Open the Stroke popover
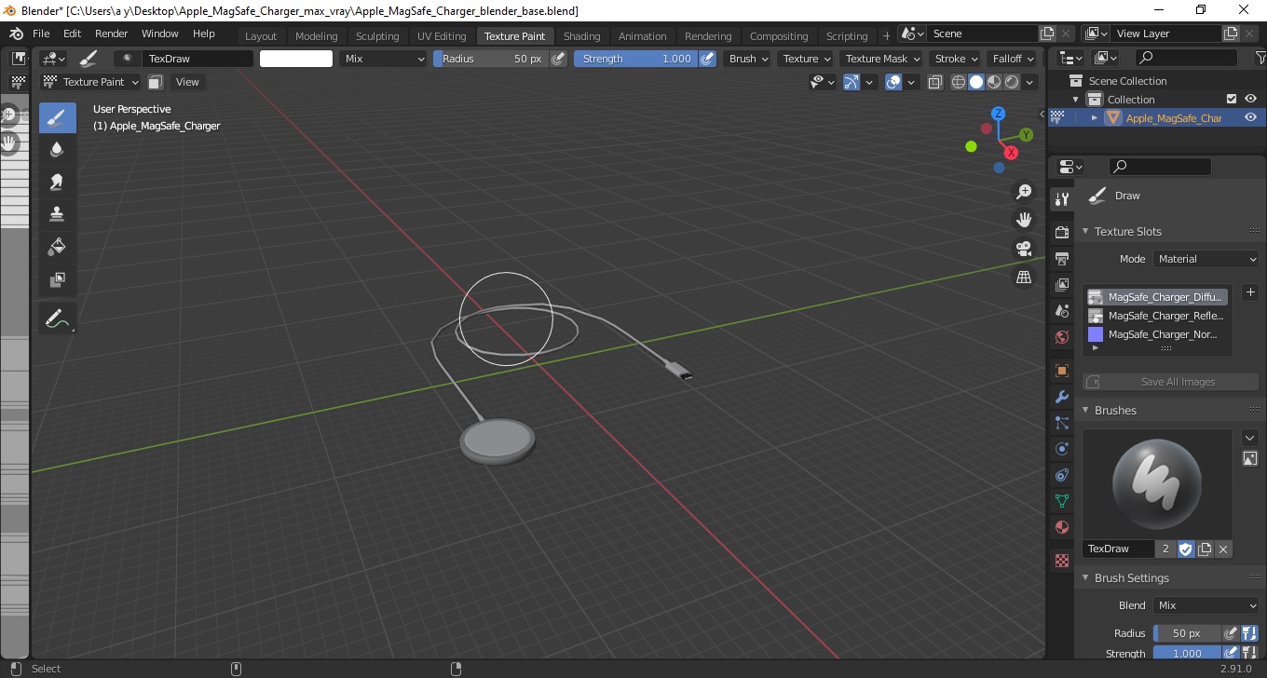 pyautogui.click(x=955, y=58)
